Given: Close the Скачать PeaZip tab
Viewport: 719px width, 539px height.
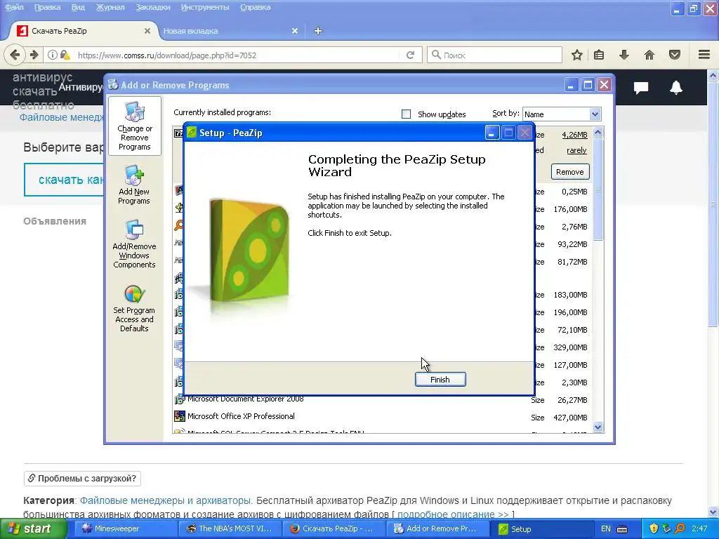Looking at the screenshot, I should pos(147,31).
